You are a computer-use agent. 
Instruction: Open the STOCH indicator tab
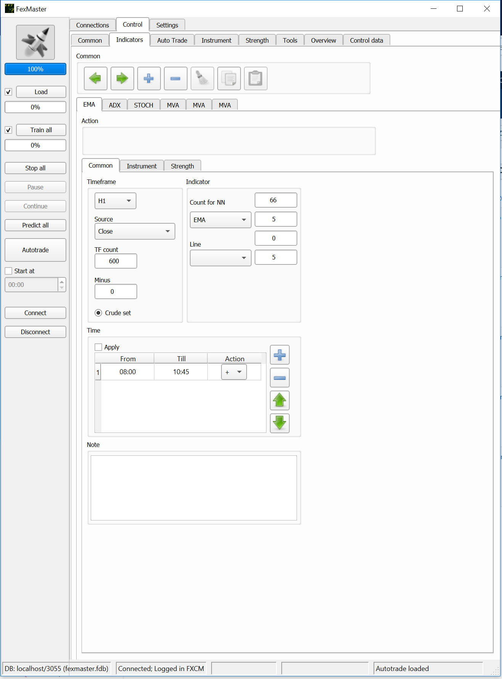143,105
